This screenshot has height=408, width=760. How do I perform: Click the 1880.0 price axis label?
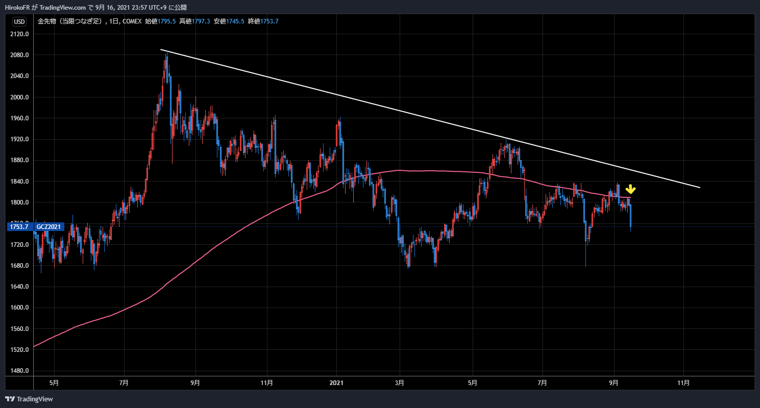click(x=19, y=160)
